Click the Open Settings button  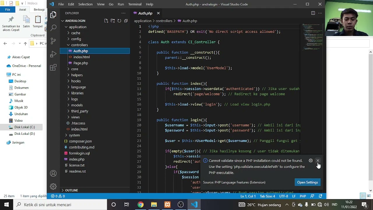tap(307, 182)
